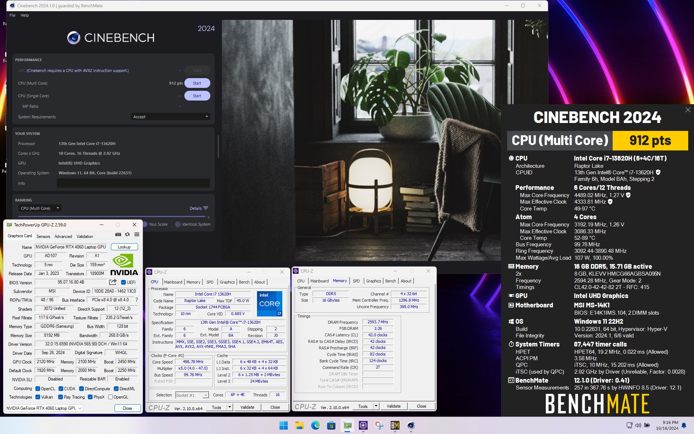694x434 pixels.
Task: Toggle the Ray Tracing checkbox
Action: pyautogui.click(x=60, y=397)
